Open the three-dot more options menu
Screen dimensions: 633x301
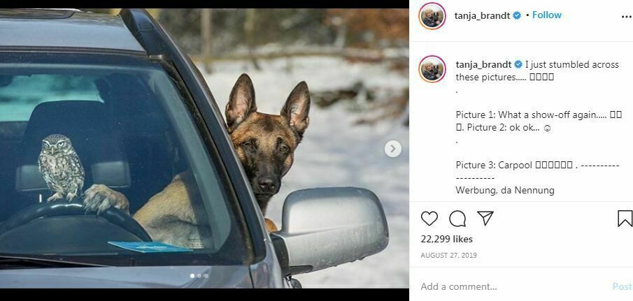point(626,16)
